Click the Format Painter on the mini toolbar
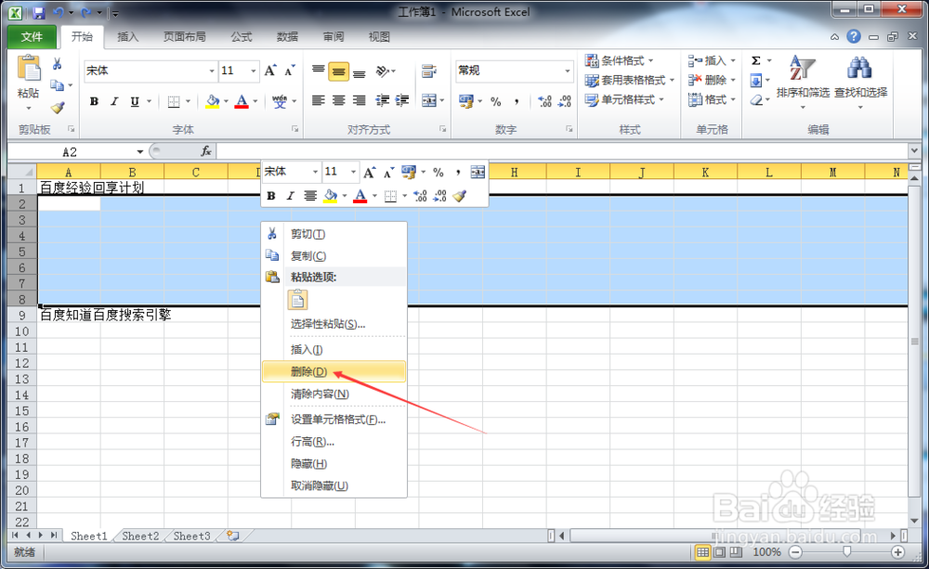The image size is (929, 569). click(x=459, y=195)
